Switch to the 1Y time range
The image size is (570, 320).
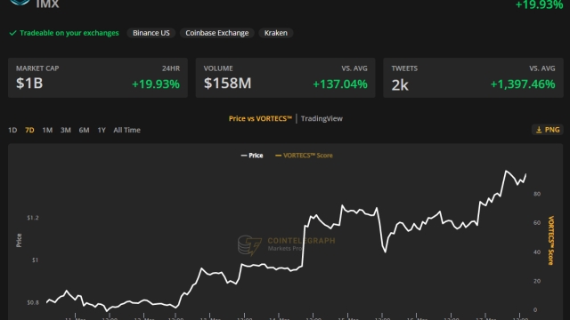tap(102, 130)
